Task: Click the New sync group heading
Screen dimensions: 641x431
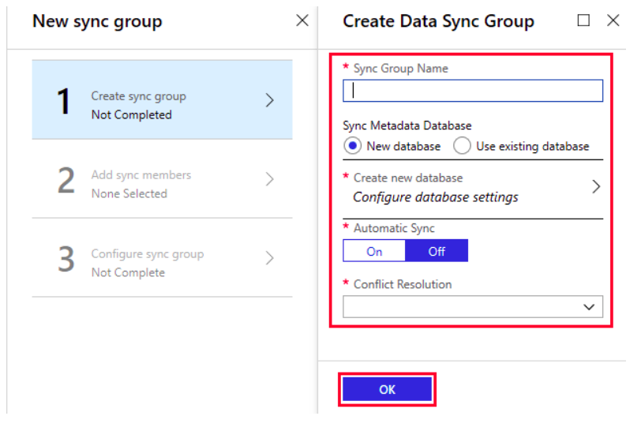Action: [97, 21]
